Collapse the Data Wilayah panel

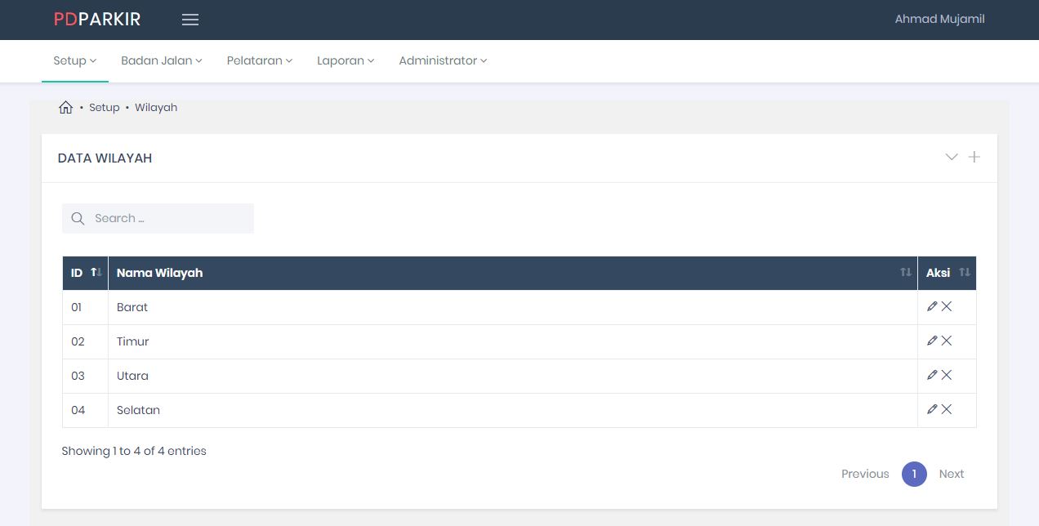951,157
